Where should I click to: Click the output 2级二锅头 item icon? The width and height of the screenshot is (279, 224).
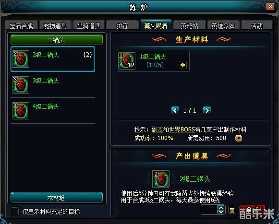pos(161,178)
